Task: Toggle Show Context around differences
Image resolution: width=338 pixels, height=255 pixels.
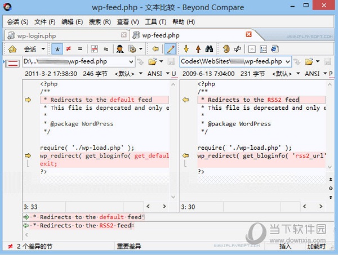Action: coord(95,49)
